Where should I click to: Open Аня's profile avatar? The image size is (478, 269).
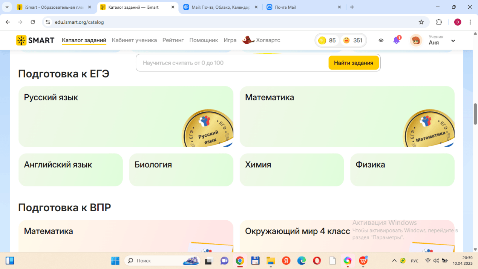[416, 40]
